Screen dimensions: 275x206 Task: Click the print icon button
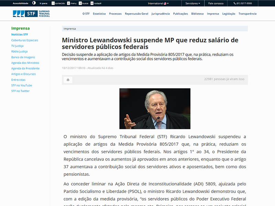click(x=68, y=80)
